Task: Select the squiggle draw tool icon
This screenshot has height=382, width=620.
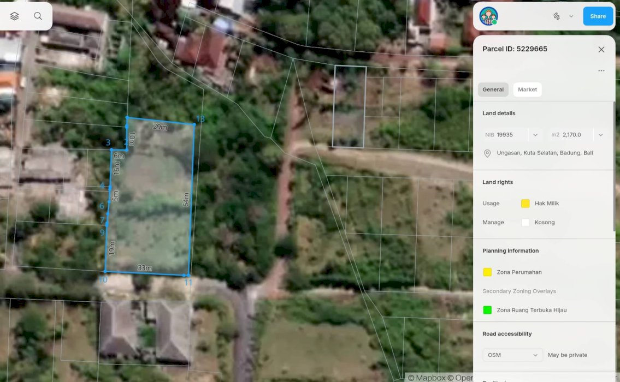Action: [x=557, y=16]
